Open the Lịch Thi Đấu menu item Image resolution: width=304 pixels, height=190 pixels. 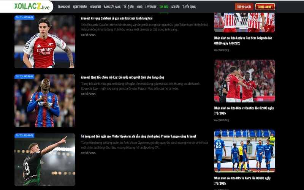[x=80, y=7]
